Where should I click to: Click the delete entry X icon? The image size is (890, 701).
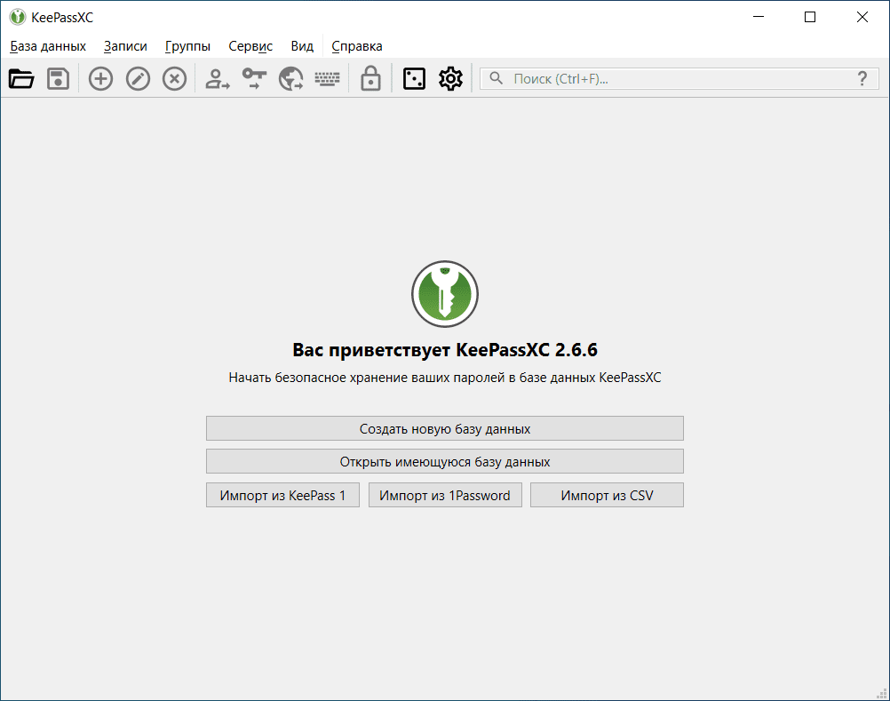click(174, 79)
